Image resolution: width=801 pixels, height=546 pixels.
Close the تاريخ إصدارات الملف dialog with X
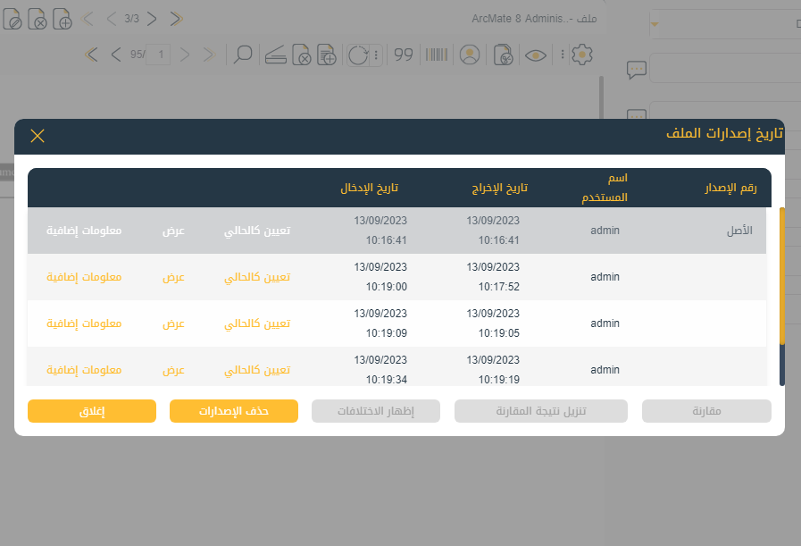38,136
